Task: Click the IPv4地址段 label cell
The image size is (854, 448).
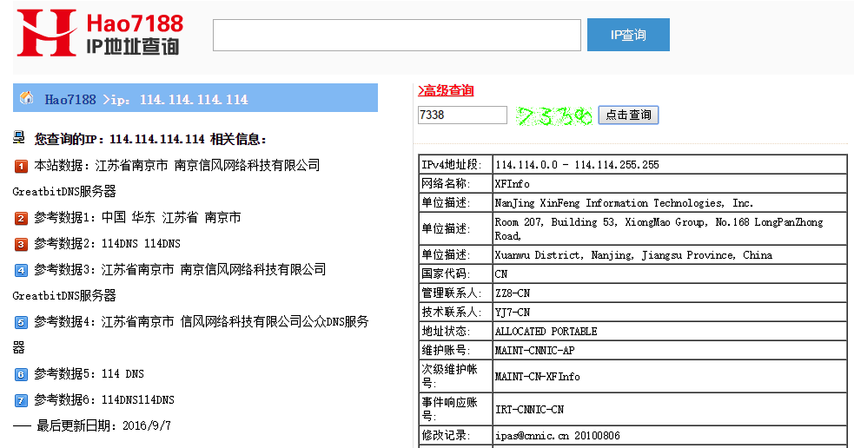Action: pos(455,164)
